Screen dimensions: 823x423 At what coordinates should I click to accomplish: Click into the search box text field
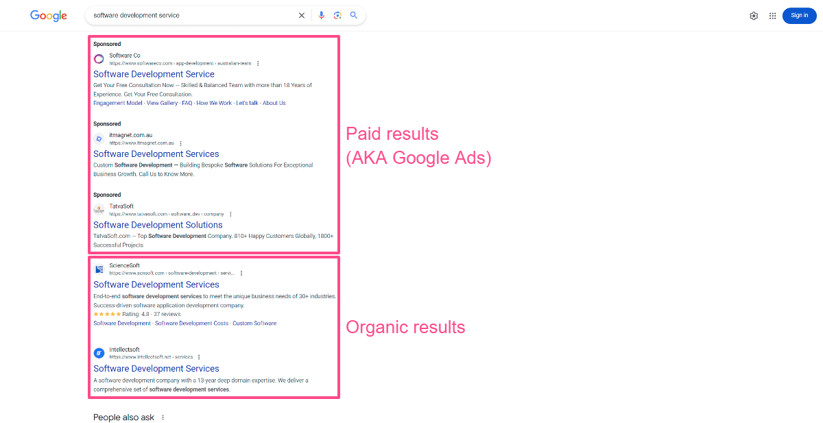pyautogui.click(x=192, y=15)
